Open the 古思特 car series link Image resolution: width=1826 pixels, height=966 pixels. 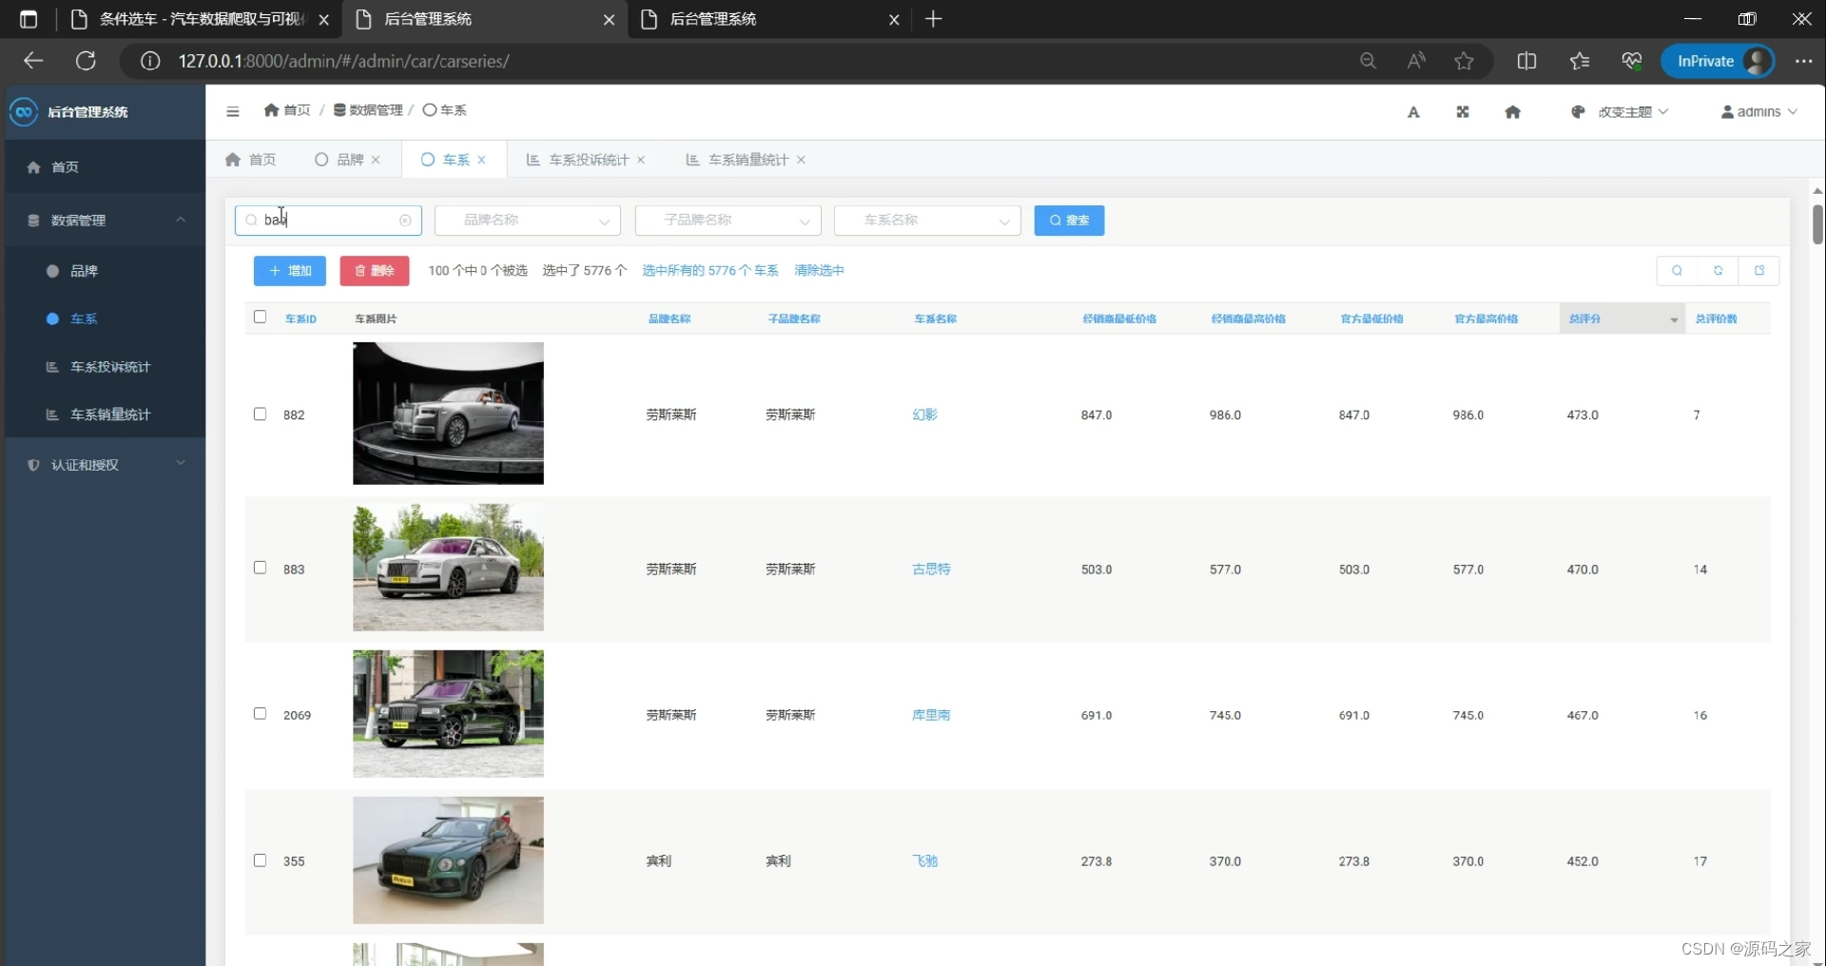click(x=931, y=570)
